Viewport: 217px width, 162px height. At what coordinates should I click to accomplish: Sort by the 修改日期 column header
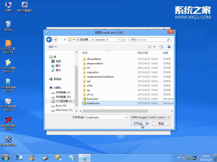143,53
